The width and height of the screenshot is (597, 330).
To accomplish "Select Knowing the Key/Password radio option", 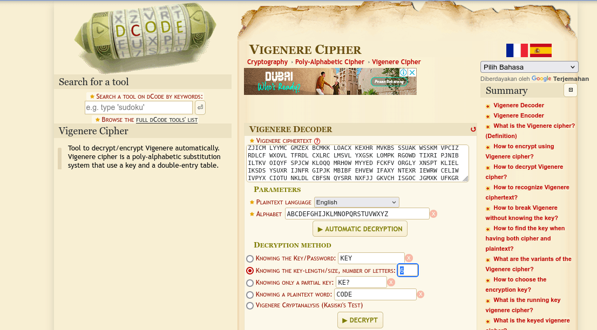I will click(250, 259).
